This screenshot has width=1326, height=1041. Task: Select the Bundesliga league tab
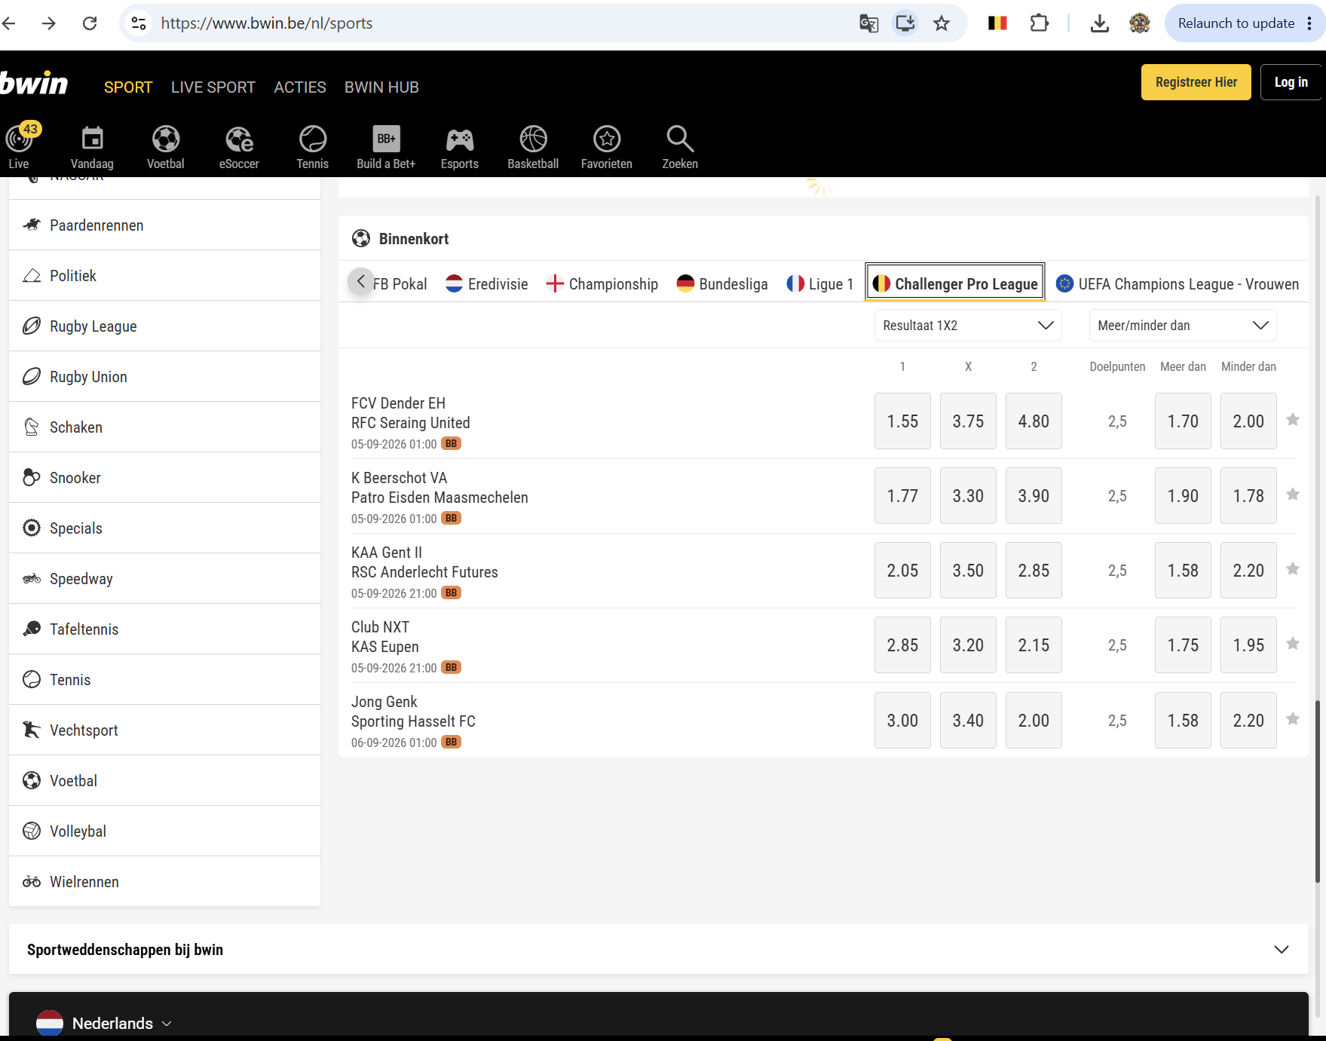click(x=722, y=283)
